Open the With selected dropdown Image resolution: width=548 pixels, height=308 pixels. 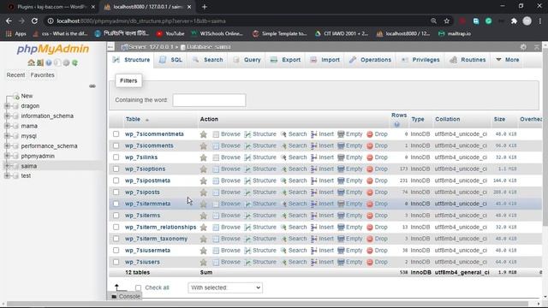click(x=225, y=287)
